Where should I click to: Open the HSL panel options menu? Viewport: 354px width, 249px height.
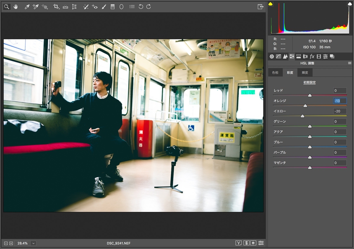pos(350,63)
